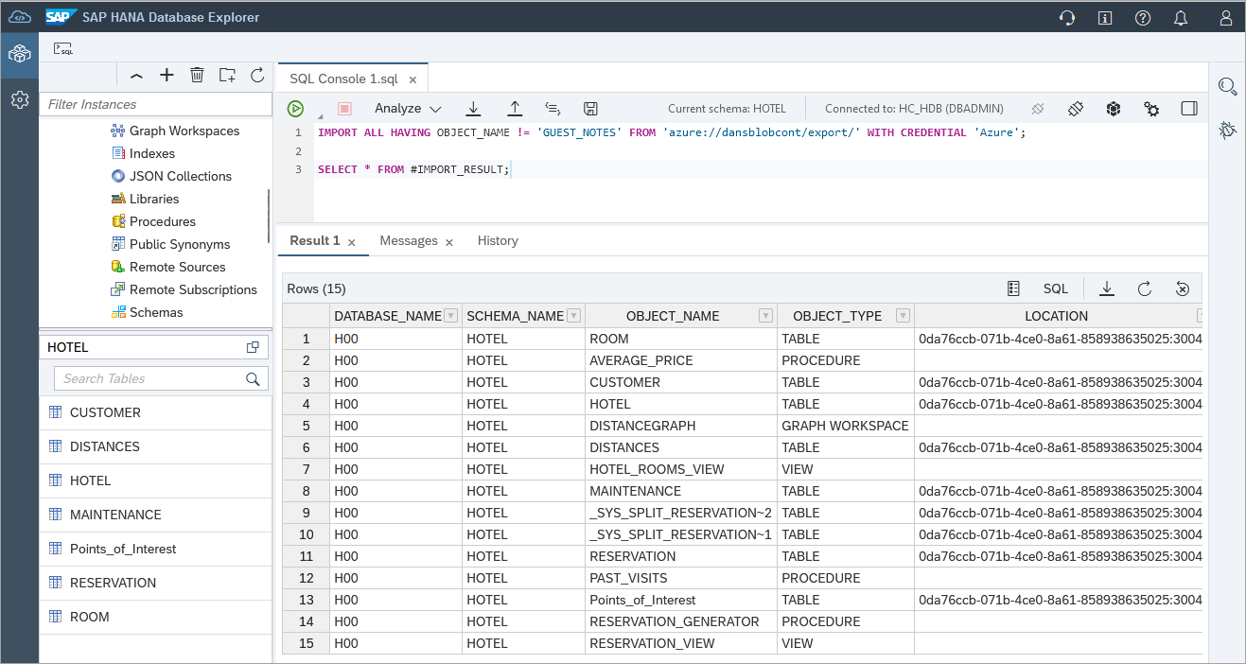Open console settings gear icon in the toolbar
The height and width of the screenshot is (664, 1246).
[x=1151, y=109]
